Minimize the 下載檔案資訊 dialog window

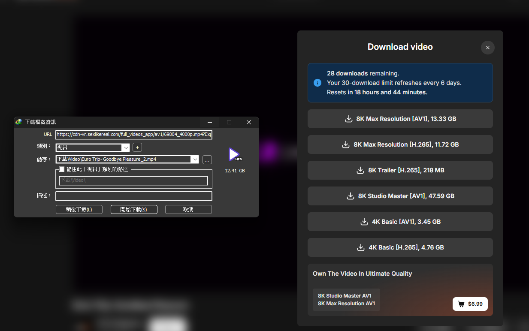[210, 122]
